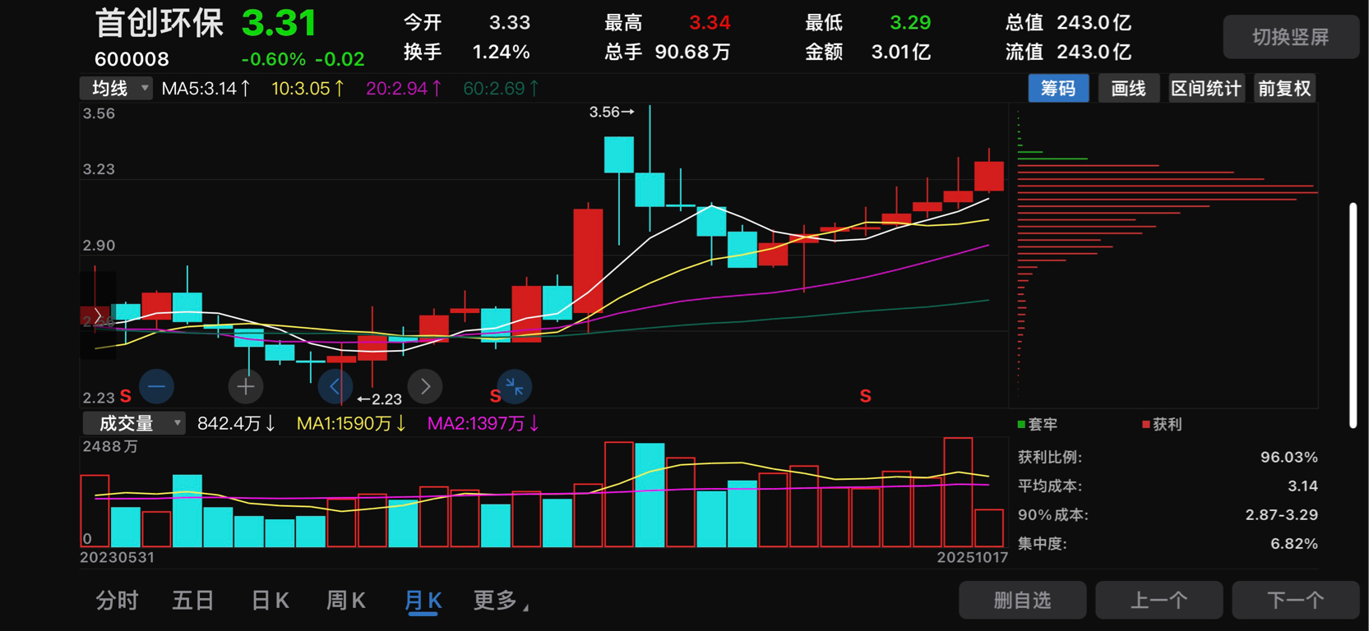The image size is (1369, 631).
Task: Switch to the 五日 tab
Action: click(193, 601)
